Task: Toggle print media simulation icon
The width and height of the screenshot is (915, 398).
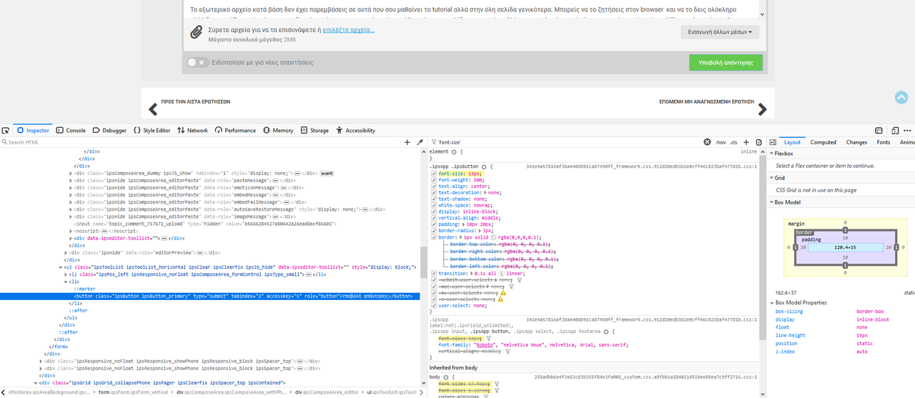Action: (758, 142)
